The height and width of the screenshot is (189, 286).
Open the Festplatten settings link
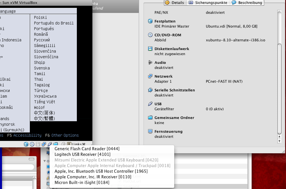[x=165, y=21]
